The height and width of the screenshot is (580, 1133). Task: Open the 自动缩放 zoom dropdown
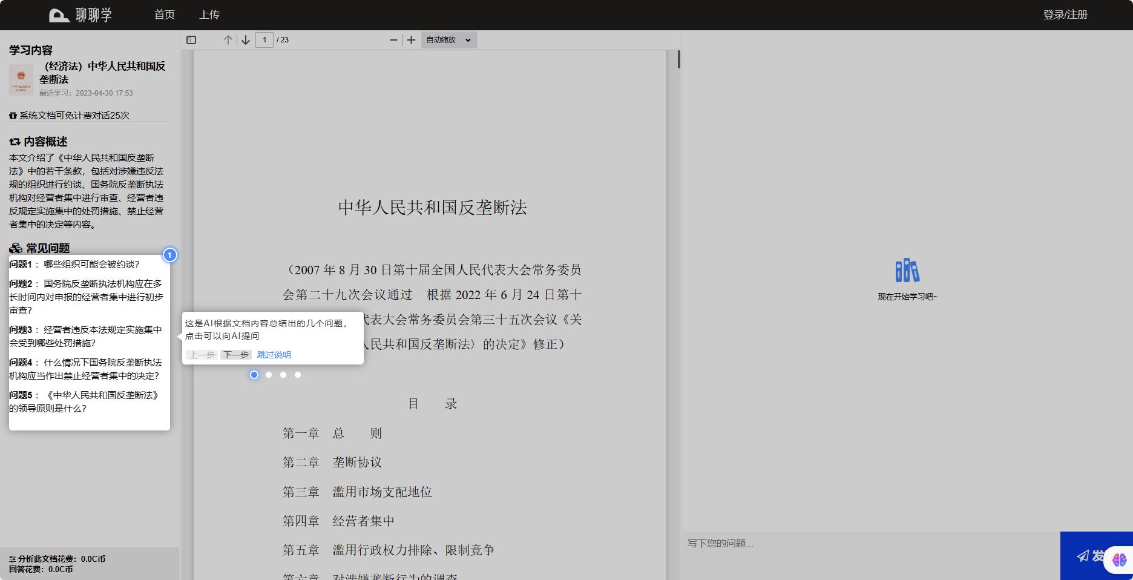(x=448, y=40)
